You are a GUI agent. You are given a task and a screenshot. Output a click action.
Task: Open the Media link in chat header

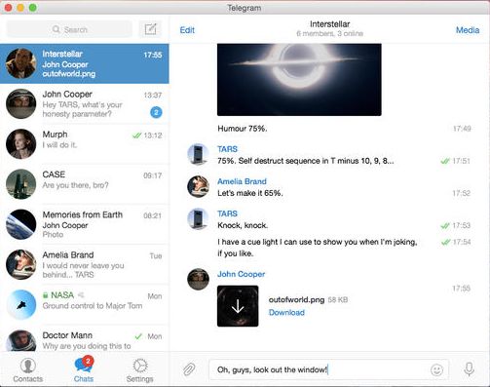pos(468,30)
